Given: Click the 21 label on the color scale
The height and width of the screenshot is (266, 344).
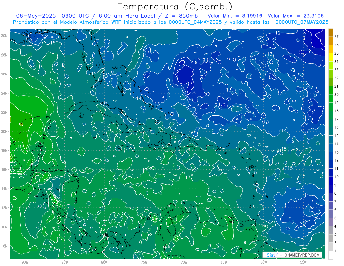Looking at the screenshot, I should coord(336,86).
